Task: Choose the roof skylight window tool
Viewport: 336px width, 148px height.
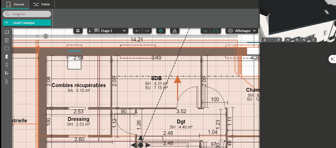Action: coord(7,73)
